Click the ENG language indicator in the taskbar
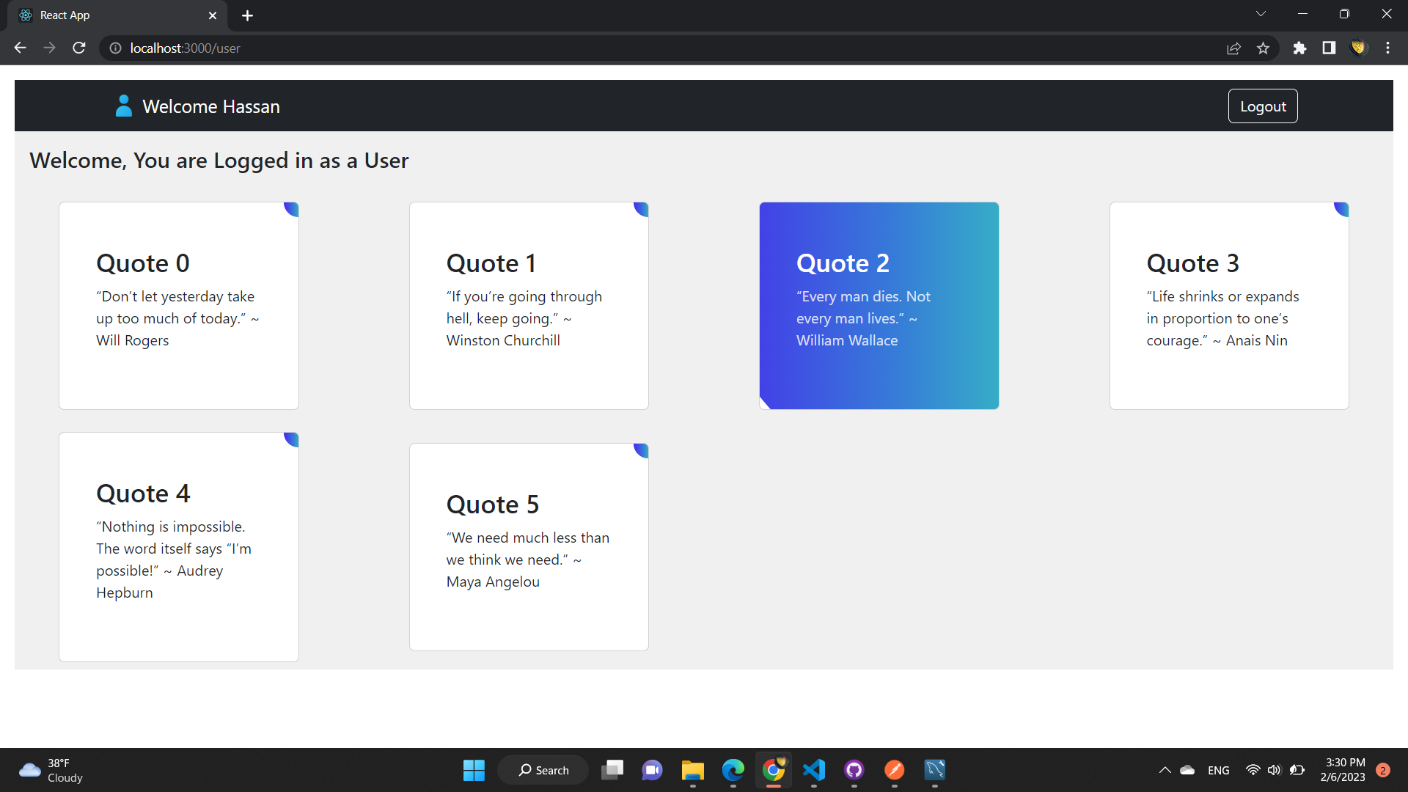The image size is (1408, 792). point(1217,770)
